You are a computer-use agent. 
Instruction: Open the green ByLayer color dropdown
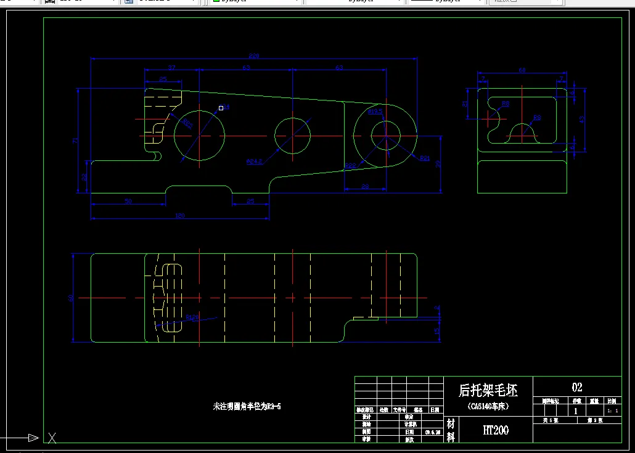[x=255, y=1]
